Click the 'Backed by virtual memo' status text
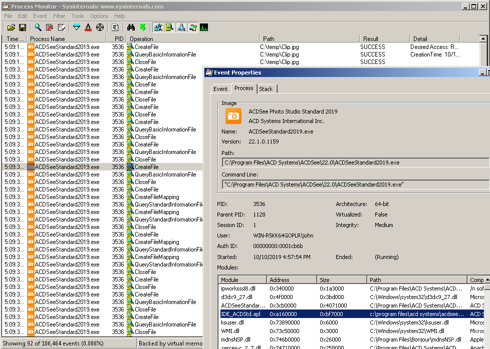The height and width of the screenshot is (349, 490). point(170,343)
